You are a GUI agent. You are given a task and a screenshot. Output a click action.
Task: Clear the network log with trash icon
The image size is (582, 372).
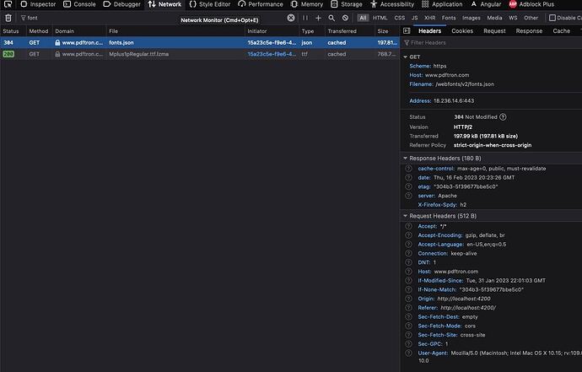[x=8, y=18]
